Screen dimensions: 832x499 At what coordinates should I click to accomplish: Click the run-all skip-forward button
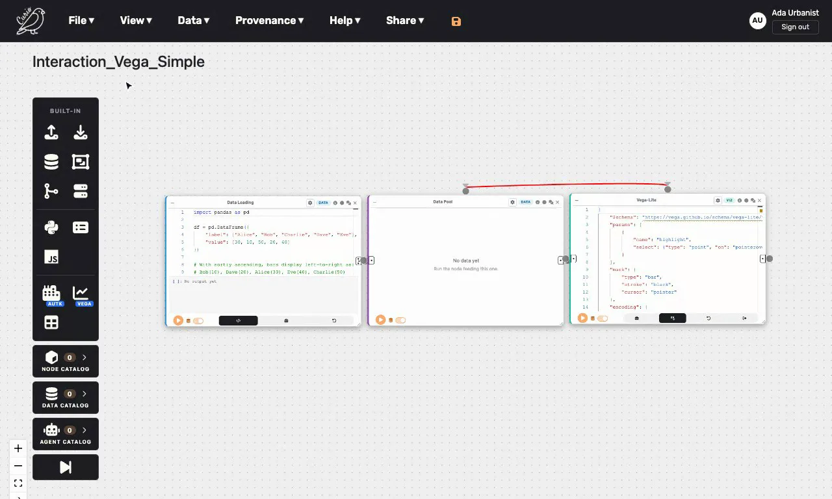tap(66, 467)
